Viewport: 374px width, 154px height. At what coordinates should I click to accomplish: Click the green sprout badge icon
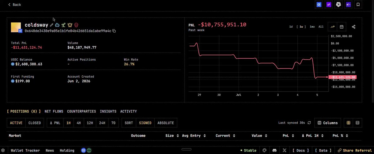[x=63, y=25]
